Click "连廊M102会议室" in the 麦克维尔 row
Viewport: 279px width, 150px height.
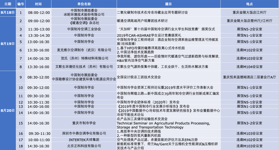[250, 50]
